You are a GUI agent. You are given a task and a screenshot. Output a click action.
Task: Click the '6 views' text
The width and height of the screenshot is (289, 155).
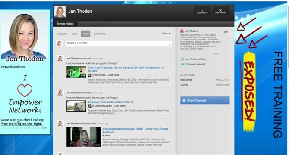(106, 136)
